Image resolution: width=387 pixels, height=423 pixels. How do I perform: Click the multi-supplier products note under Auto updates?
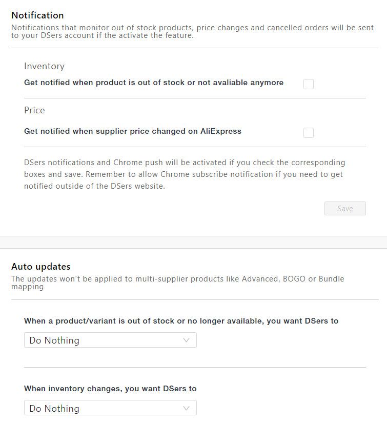pos(178,283)
